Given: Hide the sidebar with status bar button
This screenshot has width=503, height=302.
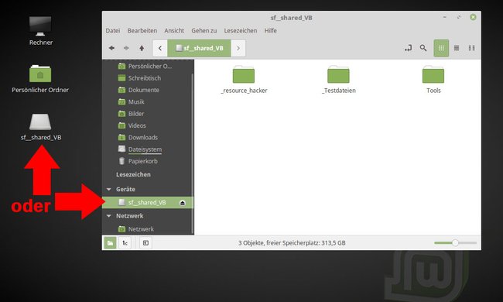Looking at the screenshot, I should 145,243.
